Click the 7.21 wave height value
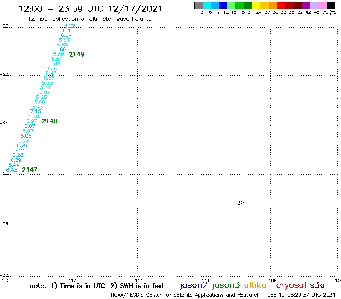The image size is (341, 299). (x=19, y=150)
